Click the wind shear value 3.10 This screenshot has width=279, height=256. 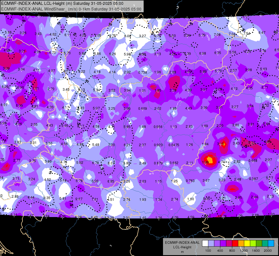(x=221, y=144)
